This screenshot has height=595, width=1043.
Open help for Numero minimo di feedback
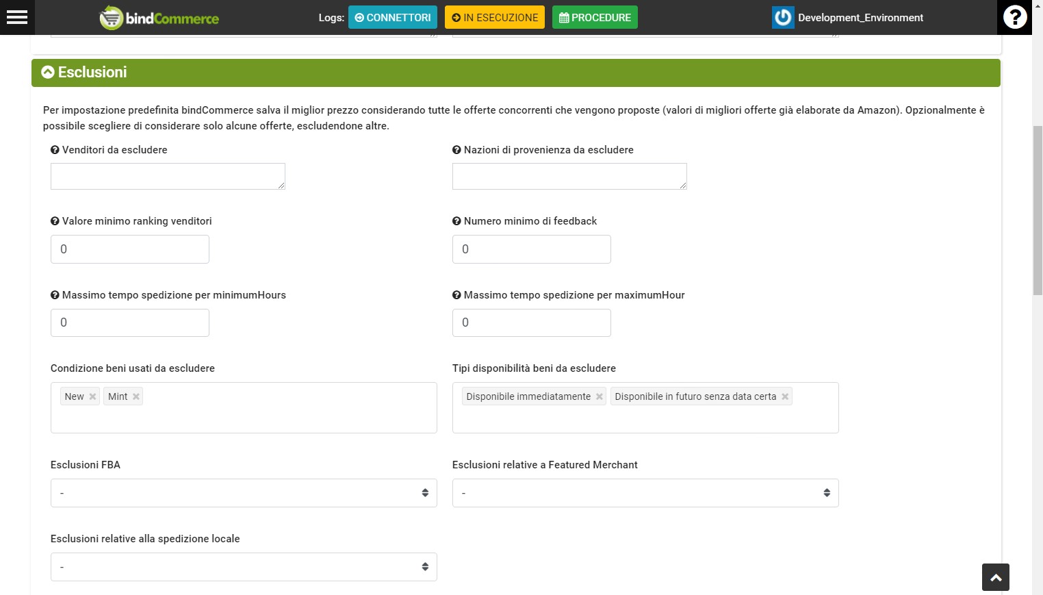pyautogui.click(x=456, y=220)
